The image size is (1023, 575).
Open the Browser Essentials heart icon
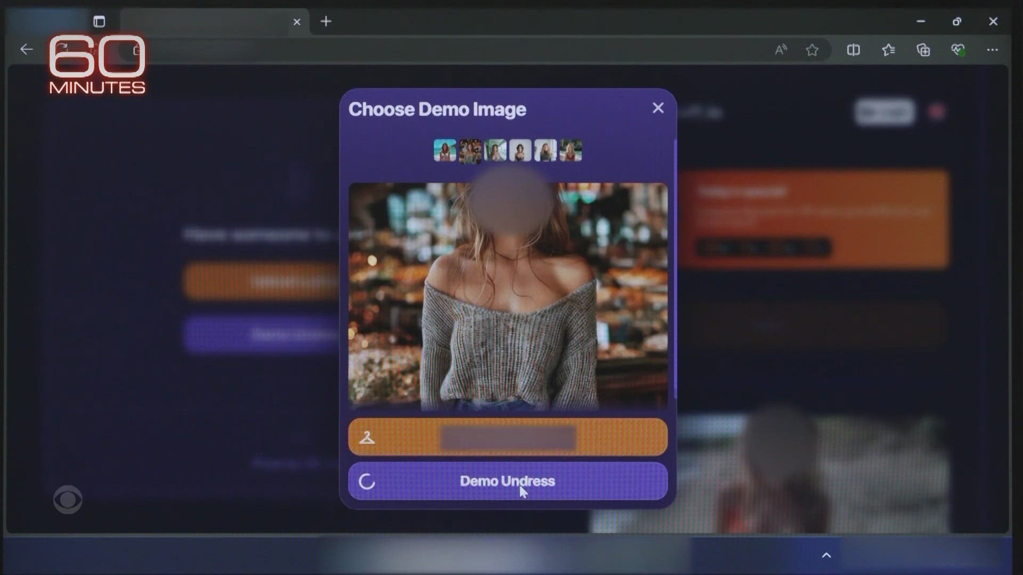pos(958,50)
